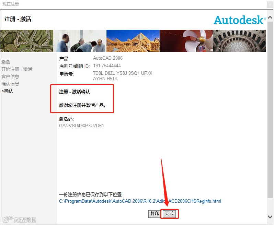Select the 确认信息 sidebar step

click(x=10, y=84)
